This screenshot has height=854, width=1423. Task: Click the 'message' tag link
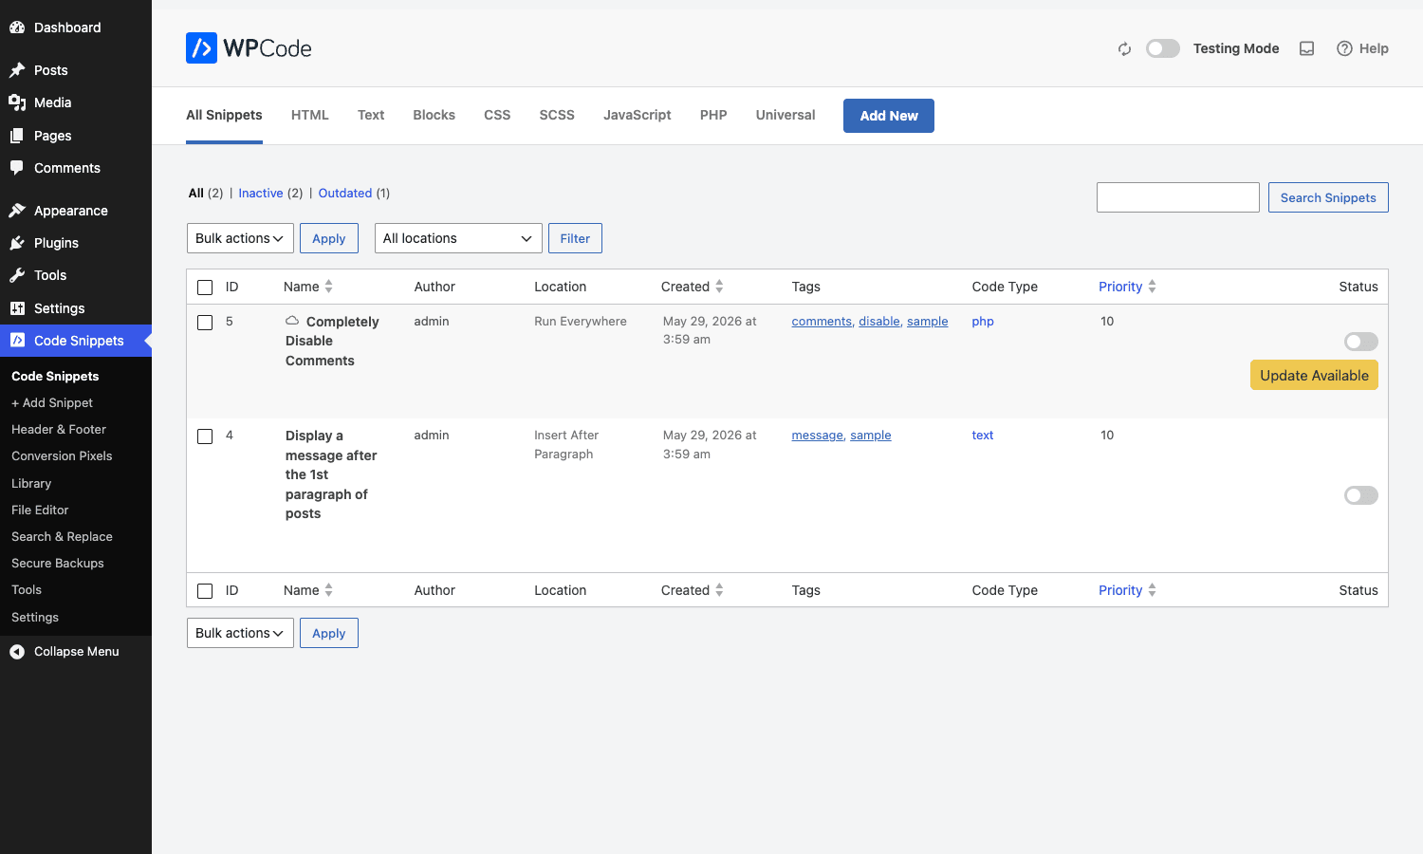click(817, 436)
